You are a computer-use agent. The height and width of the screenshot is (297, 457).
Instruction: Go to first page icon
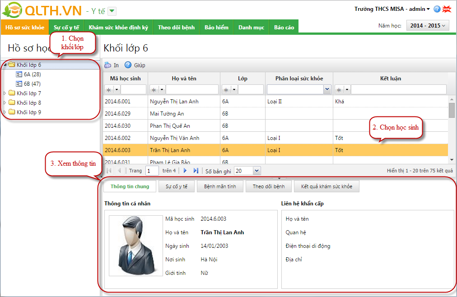click(x=109, y=171)
